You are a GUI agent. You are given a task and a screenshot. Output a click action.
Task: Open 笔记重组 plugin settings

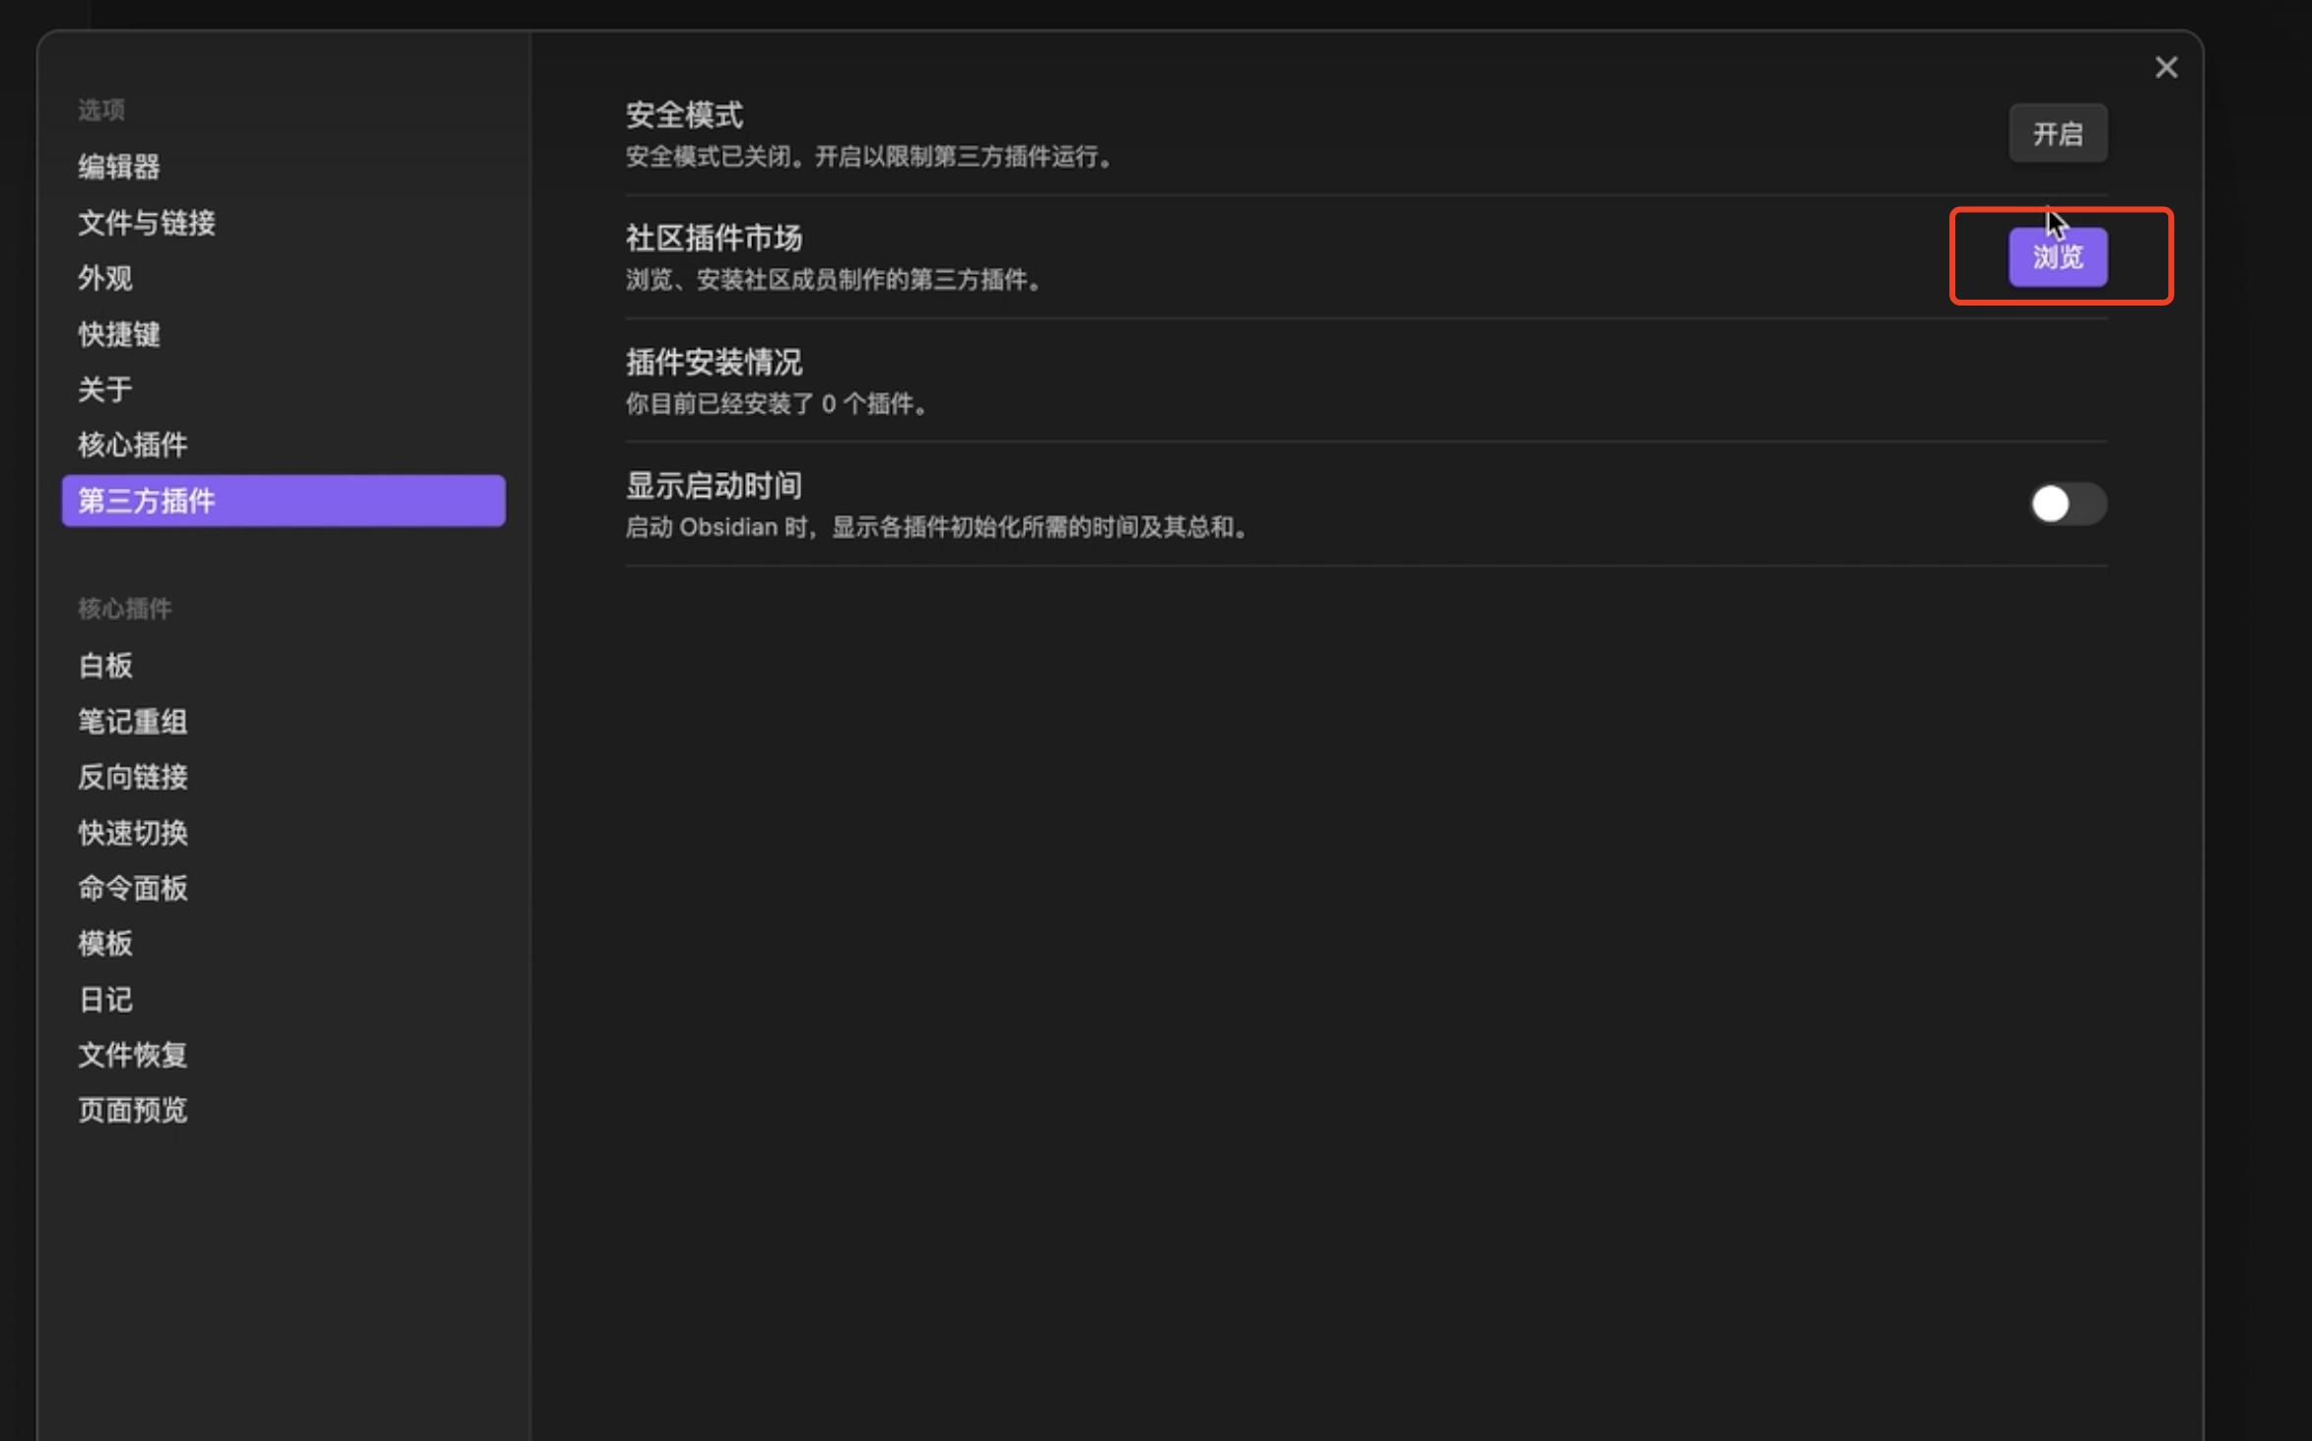point(133,721)
